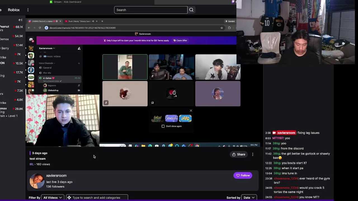Expand the Xaviersroom server dropdown
This screenshot has width=358, height=201.
[47, 48]
